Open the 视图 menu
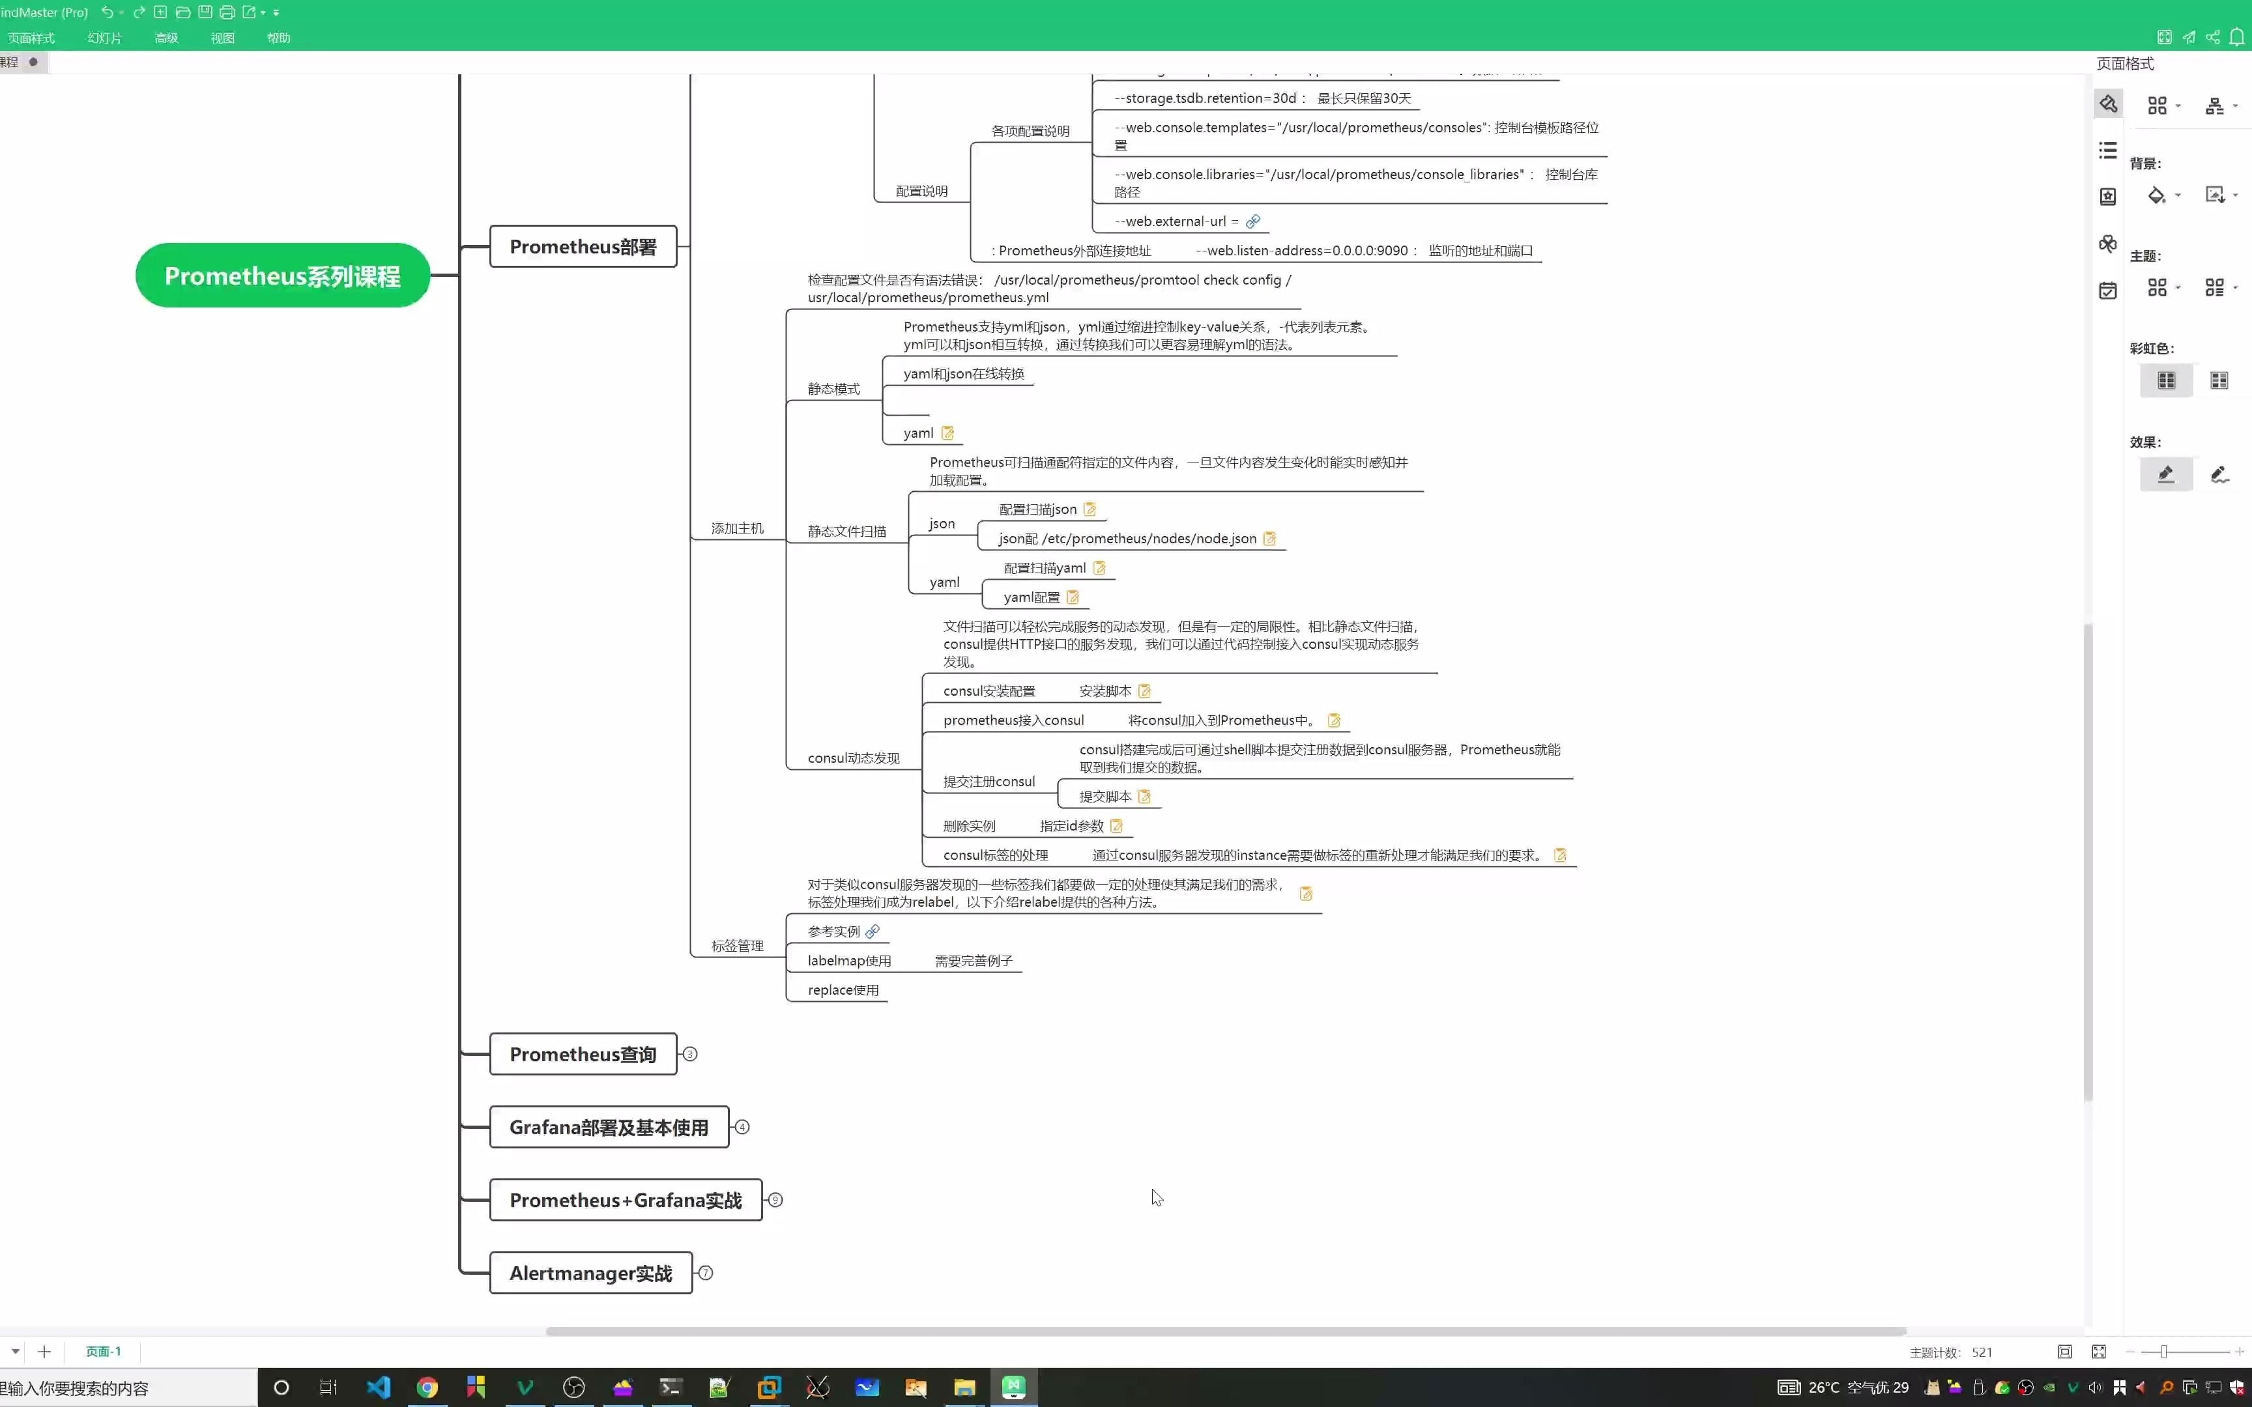Image resolution: width=2252 pixels, height=1407 pixels. pos(222,38)
